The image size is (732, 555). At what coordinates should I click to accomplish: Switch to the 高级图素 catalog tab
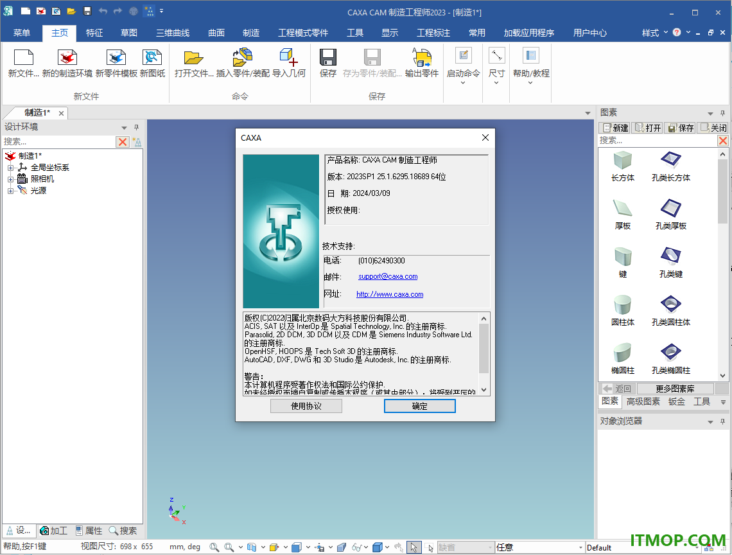(x=643, y=401)
